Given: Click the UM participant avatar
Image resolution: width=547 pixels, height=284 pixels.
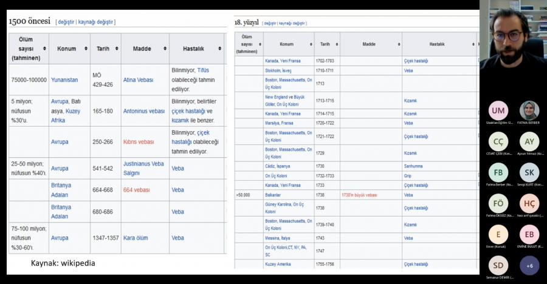Looking at the screenshot, I should [x=498, y=110].
